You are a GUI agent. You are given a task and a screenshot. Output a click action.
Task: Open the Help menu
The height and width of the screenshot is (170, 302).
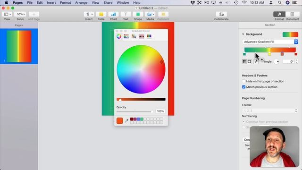click(137, 3)
